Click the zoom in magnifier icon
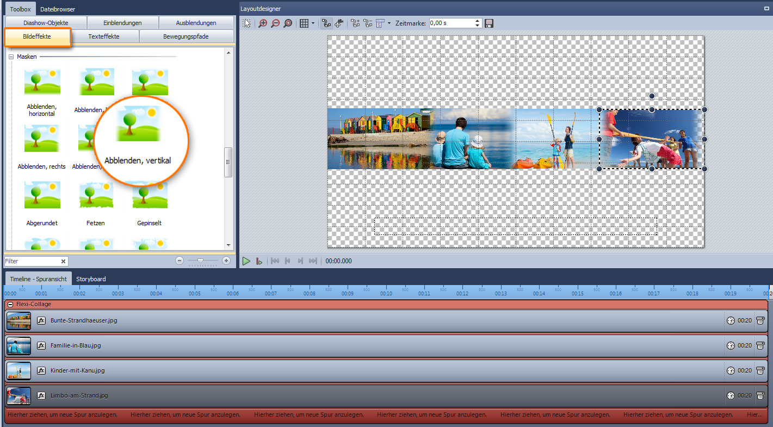The image size is (773, 427). (x=263, y=23)
